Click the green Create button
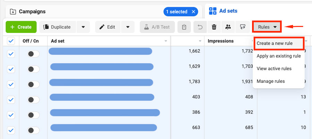Screen dimensions: 312x139 tap(21, 27)
